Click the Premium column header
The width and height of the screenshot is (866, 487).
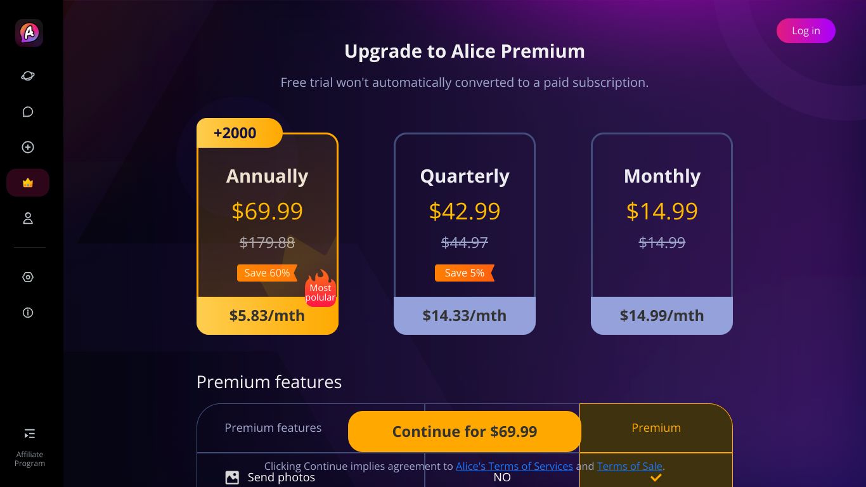pyautogui.click(x=656, y=428)
